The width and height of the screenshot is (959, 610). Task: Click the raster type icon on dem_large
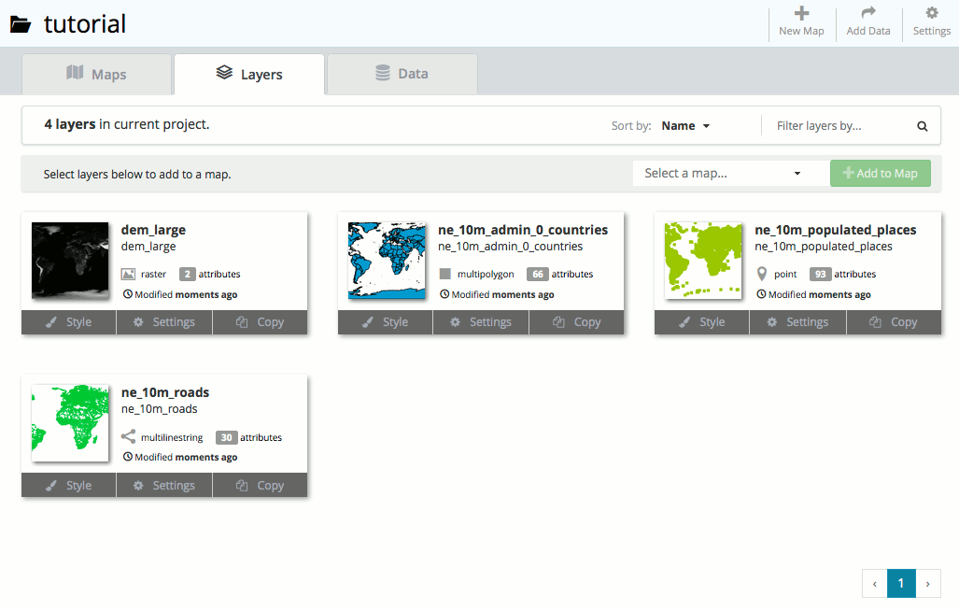pyautogui.click(x=129, y=275)
